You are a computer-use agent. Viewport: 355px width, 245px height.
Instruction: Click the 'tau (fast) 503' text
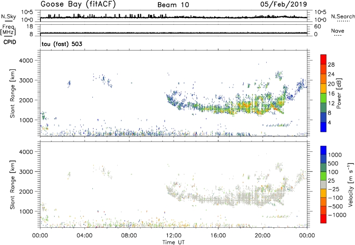pos(62,44)
